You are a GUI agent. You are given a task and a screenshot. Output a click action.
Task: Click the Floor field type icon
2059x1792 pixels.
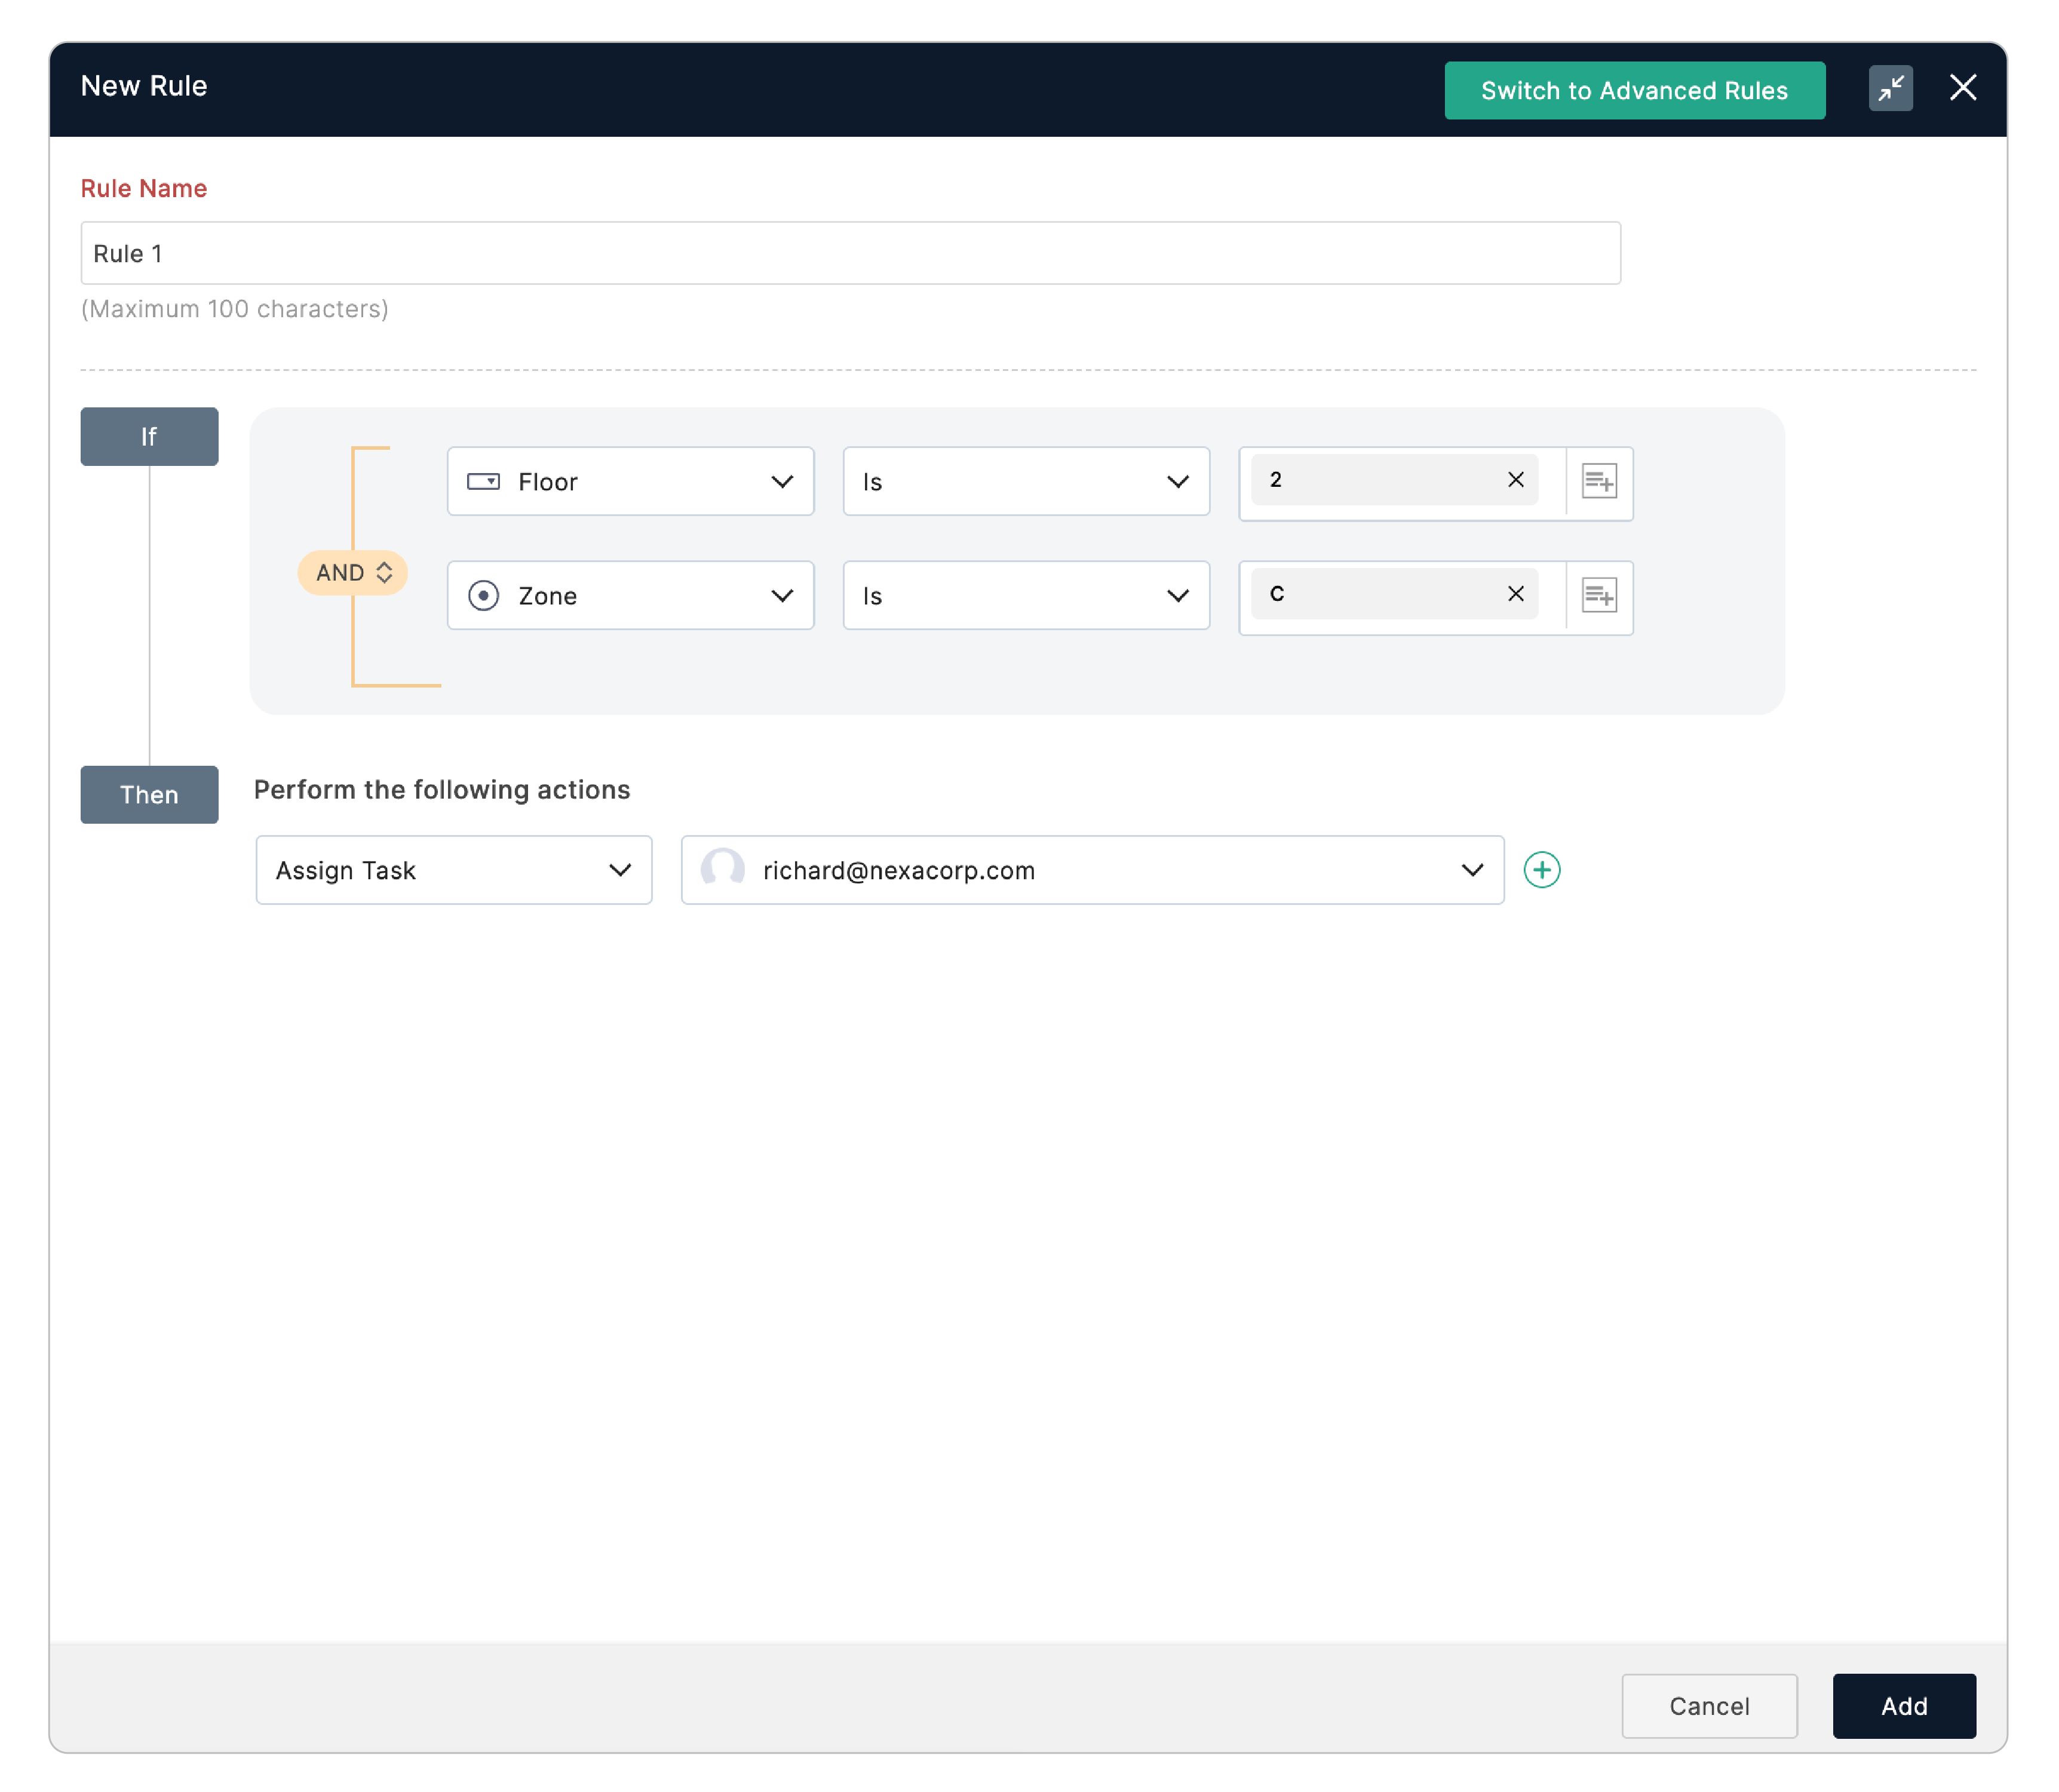[483, 482]
